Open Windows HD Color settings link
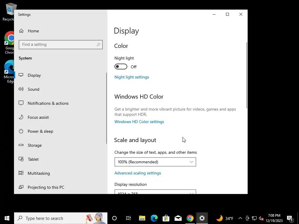The image size is (299, 224). [x=139, y=122]
